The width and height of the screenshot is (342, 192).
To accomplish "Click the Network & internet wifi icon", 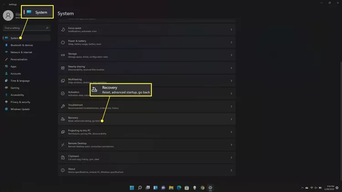I will click(6, 52).
